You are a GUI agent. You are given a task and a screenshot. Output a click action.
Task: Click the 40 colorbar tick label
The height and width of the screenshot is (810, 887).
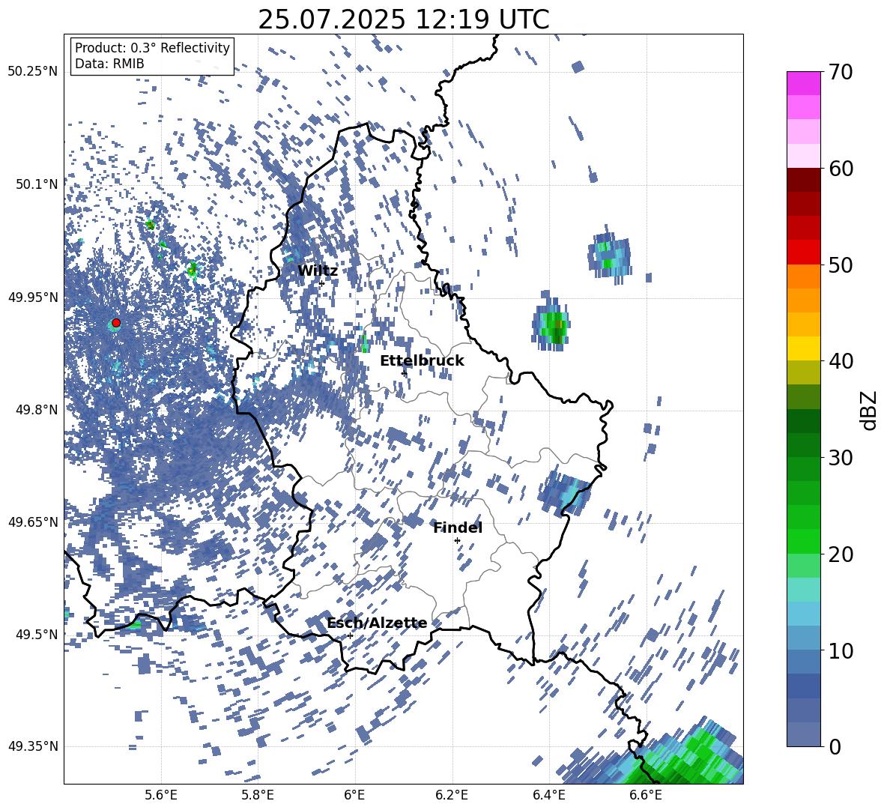coord(841,361)
